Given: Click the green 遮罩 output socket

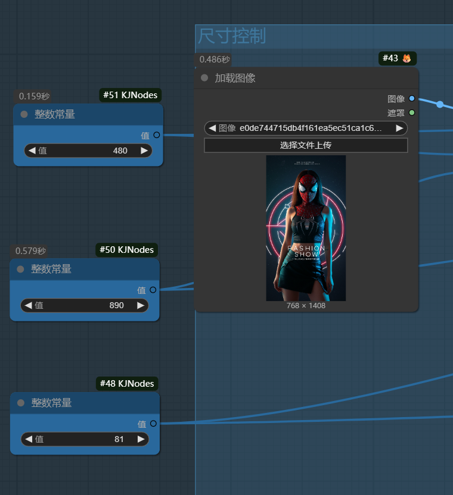Looking at the screenshot, I should tap(411, 112).
